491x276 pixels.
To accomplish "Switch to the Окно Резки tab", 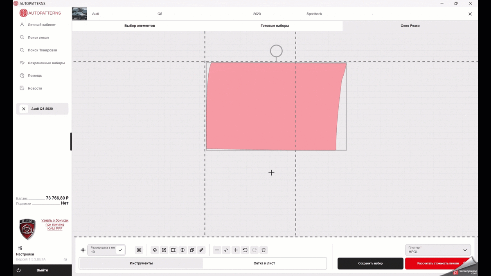I will pyautogui.click(x=410, y=26).
